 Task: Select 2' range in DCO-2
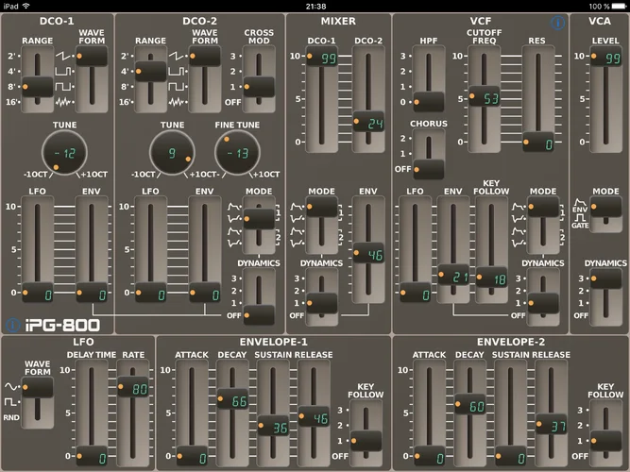[x=126, y=56]
